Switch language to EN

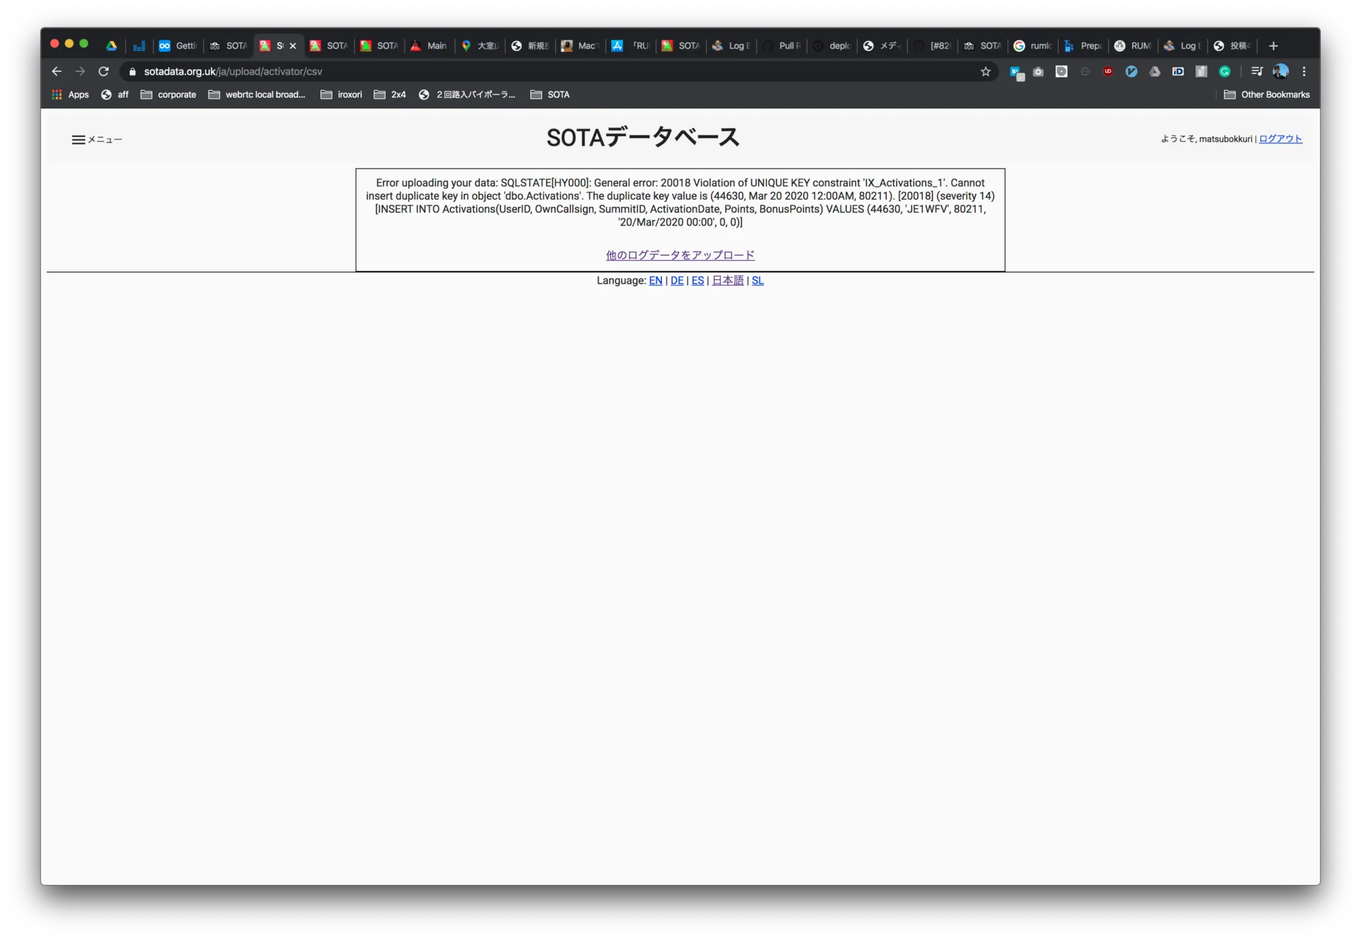(x=656, y=281)
